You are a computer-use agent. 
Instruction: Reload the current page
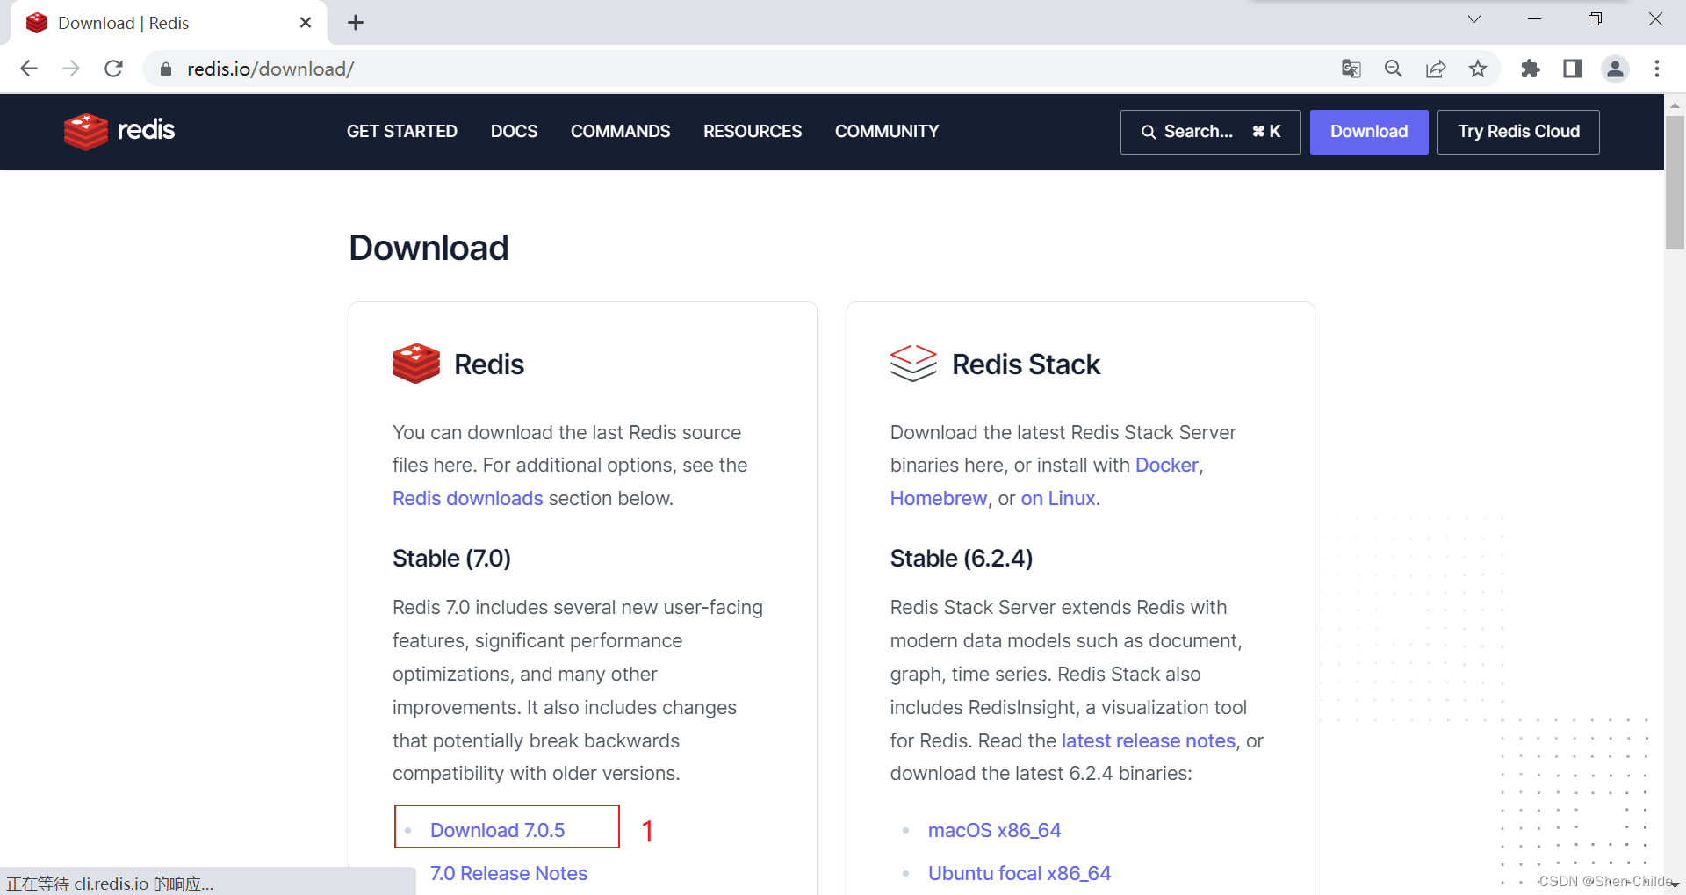click(113, 69)
